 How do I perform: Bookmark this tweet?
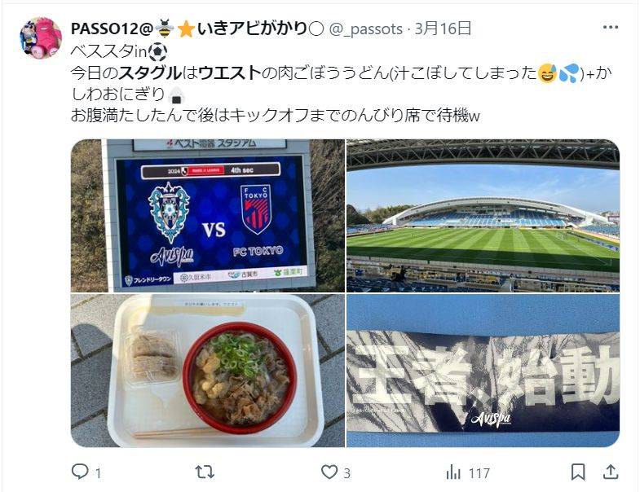tap(578, 472)
